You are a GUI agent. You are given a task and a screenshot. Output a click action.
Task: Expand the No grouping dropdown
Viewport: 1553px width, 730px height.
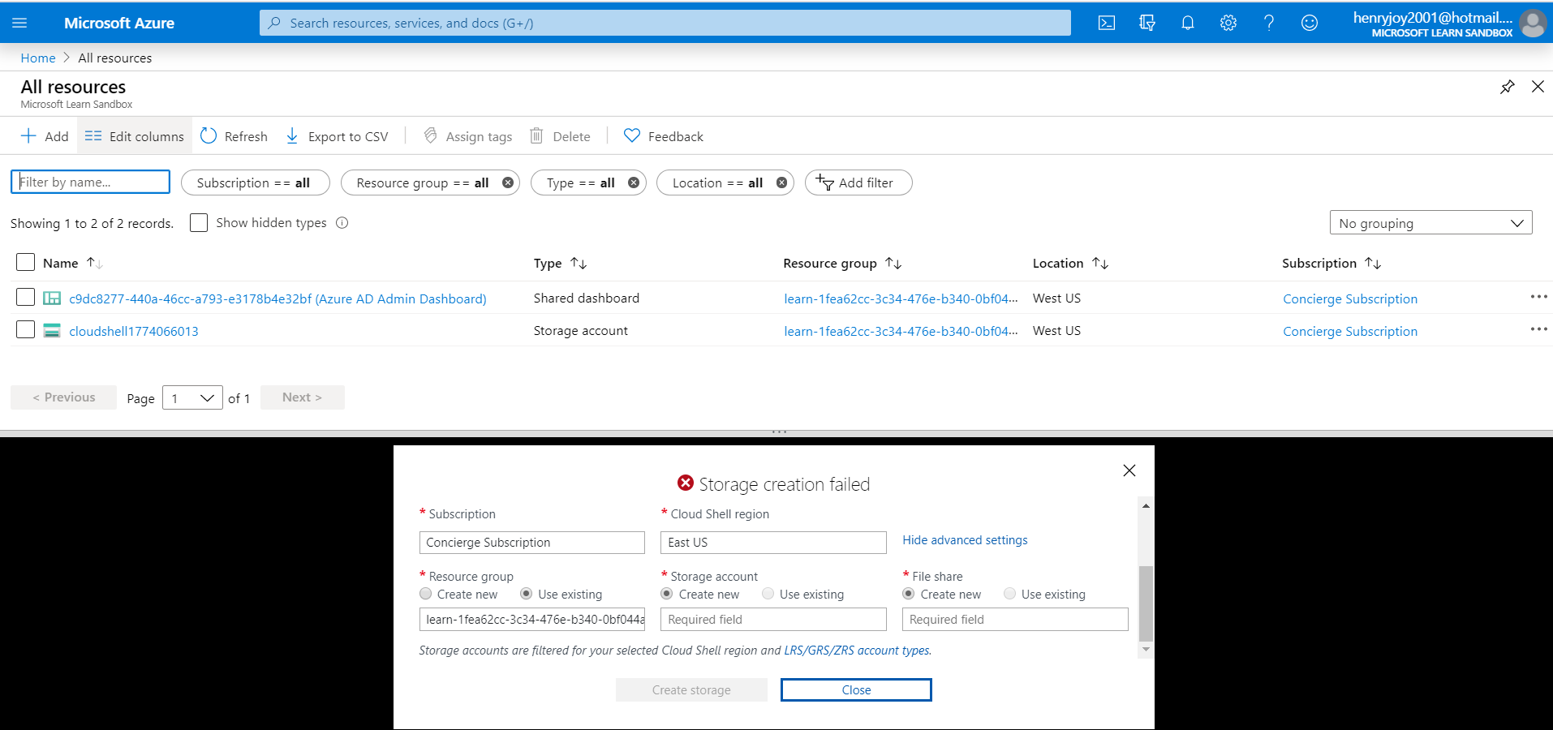point(1430,223)
